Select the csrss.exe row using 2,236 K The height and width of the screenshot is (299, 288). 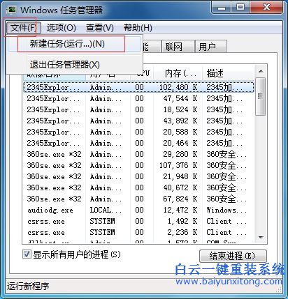138,232
